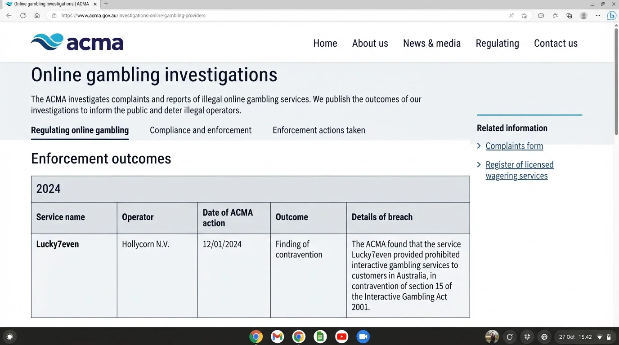
Task: Click the 12/01/2024 date cell
Action: click(x=234, y=276)
